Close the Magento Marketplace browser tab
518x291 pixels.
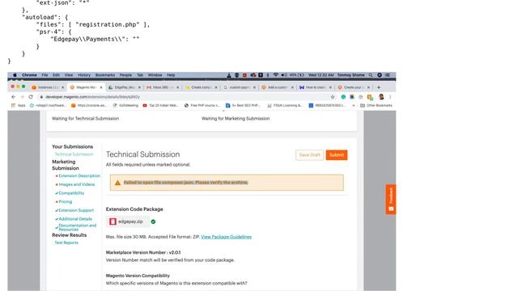coord(101,87)
